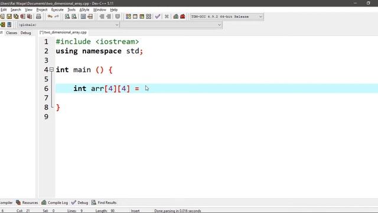Click the bookmark icon in the second toolbar row

point(9,25)
